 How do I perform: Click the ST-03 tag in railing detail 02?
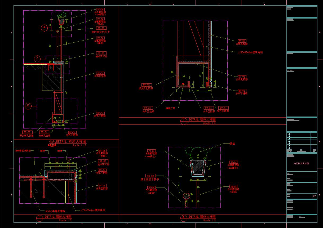pyautogui.click(x=101, y=53)
